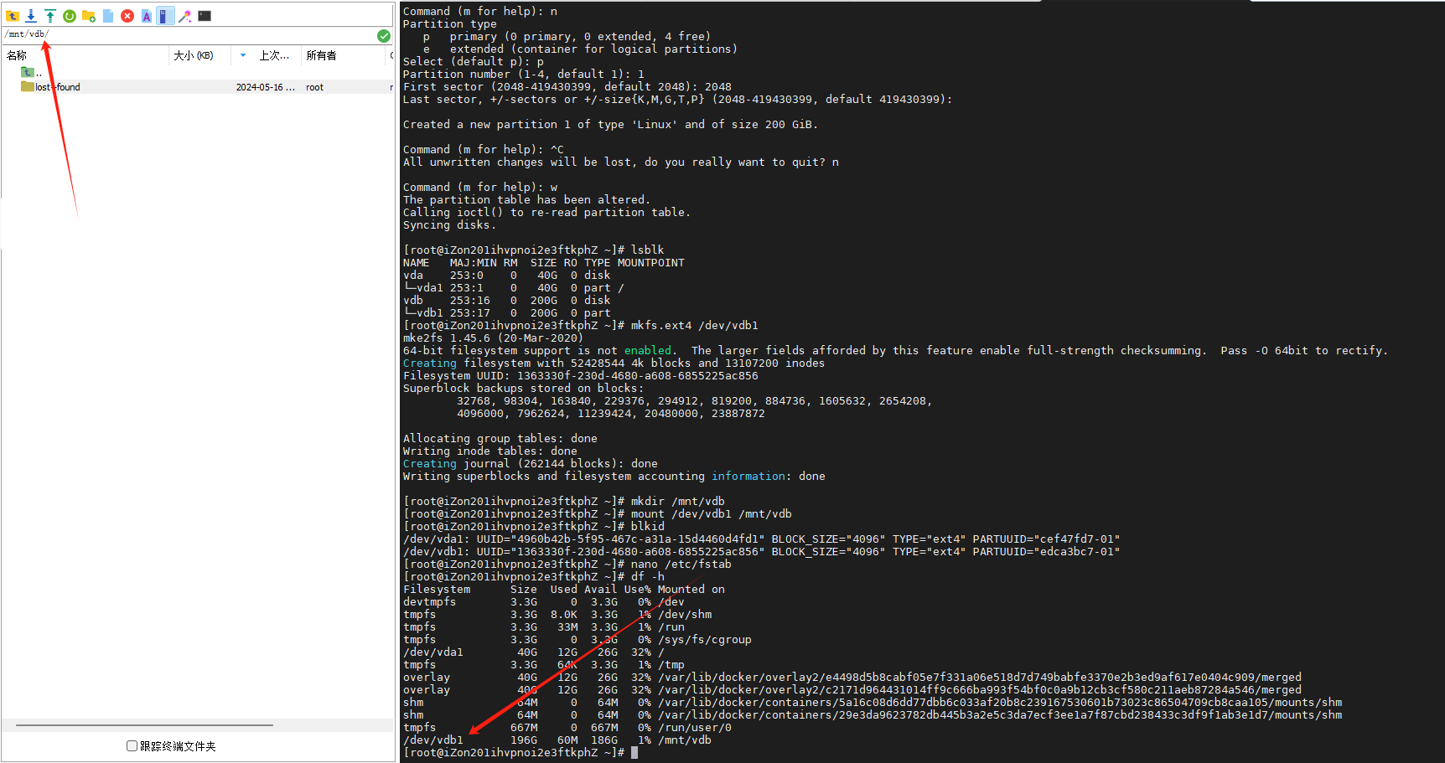Viewport: 1445px width, 763px height.
Task: Sort by 所有者 column header
Action: 321,56
